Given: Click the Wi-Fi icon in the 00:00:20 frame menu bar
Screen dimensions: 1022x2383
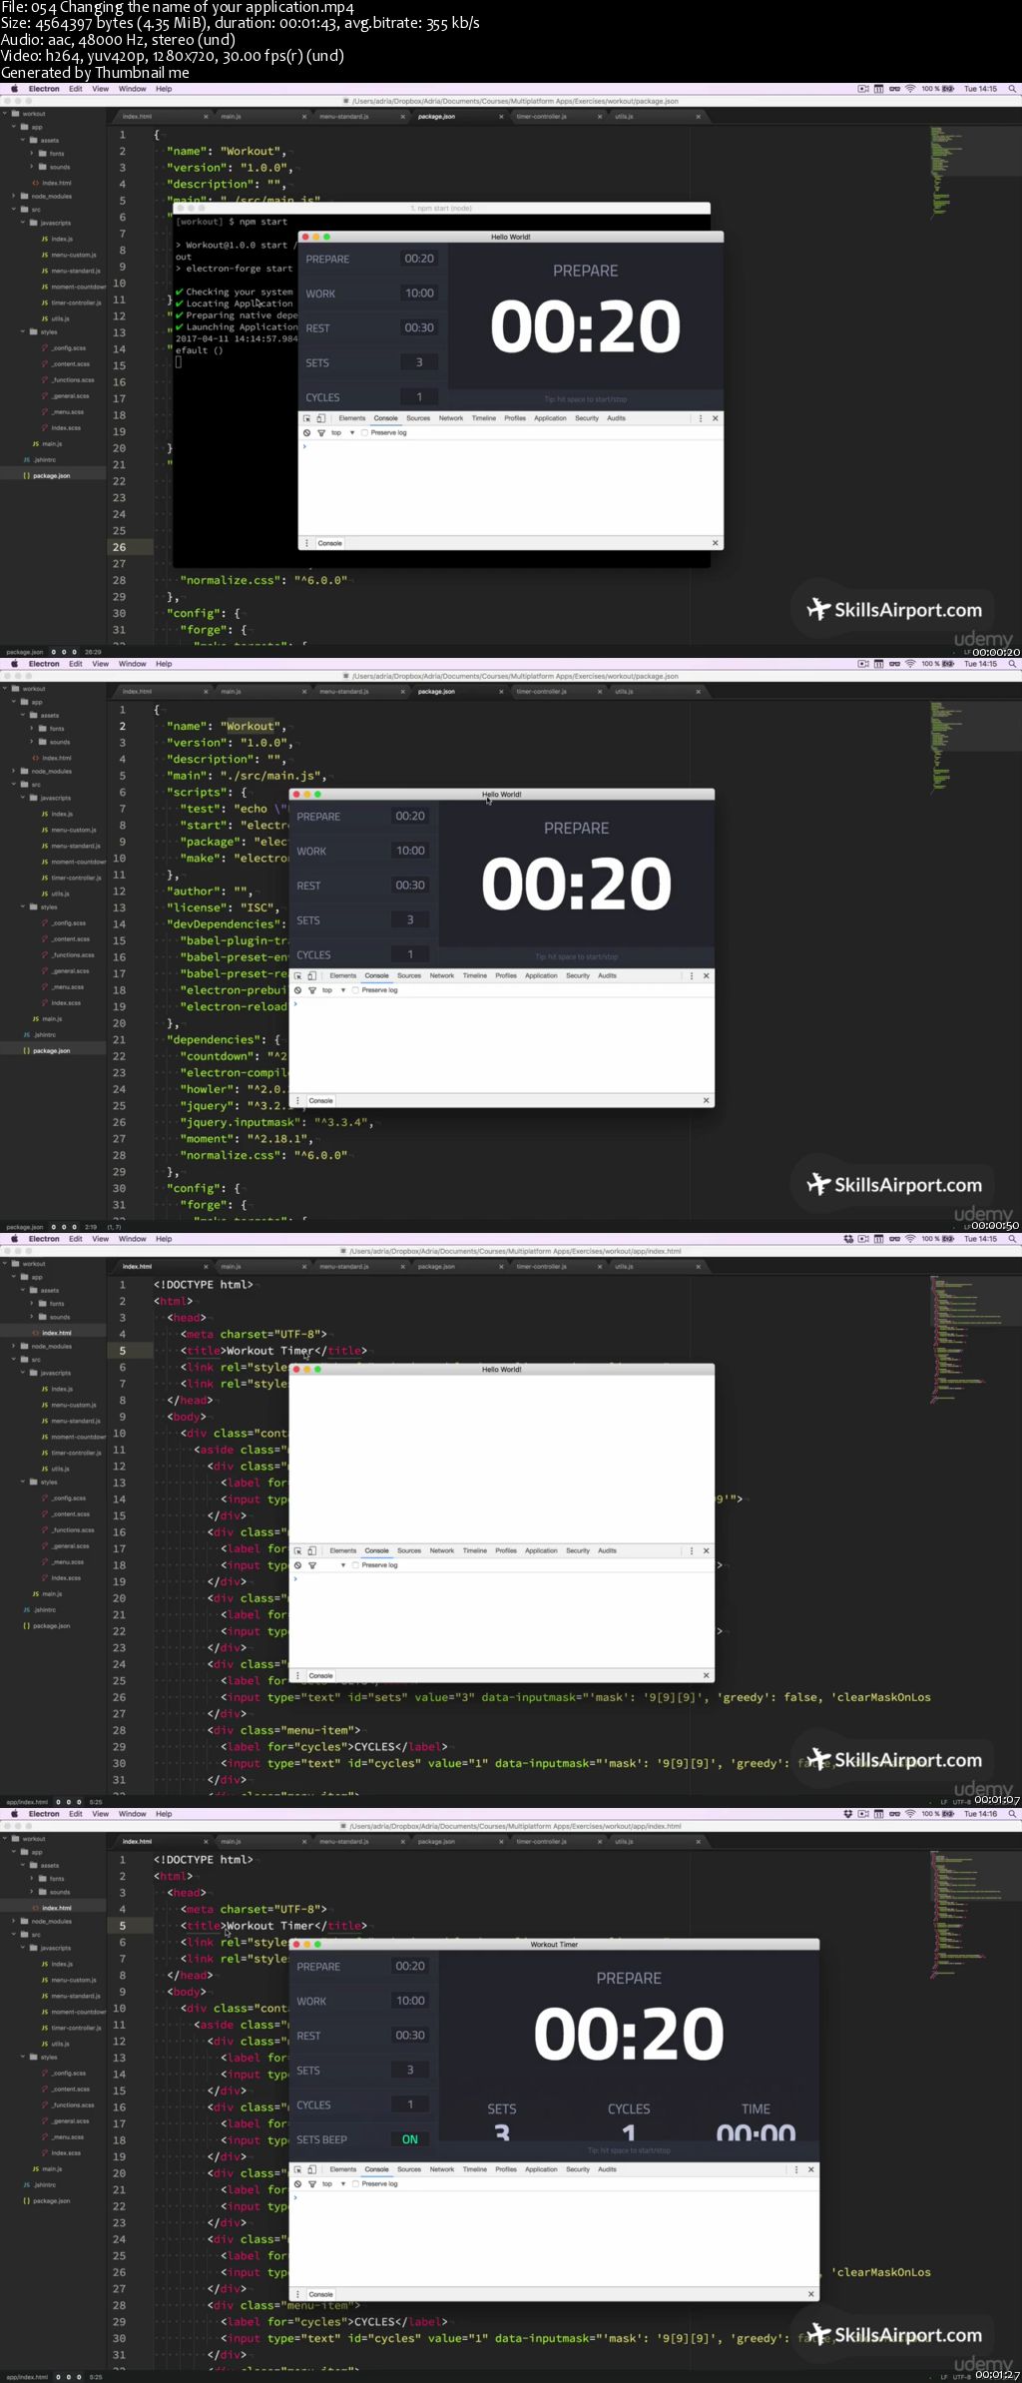Looking at the screenshot, I should coord(910,89).
